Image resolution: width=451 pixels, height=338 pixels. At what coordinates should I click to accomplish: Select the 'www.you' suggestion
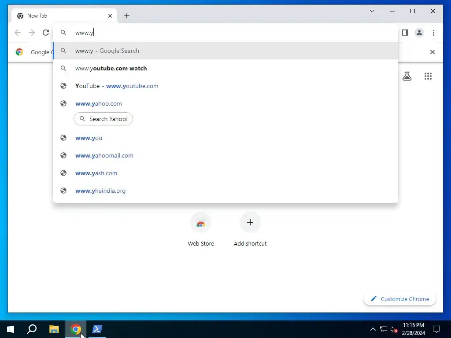point(226,138)
